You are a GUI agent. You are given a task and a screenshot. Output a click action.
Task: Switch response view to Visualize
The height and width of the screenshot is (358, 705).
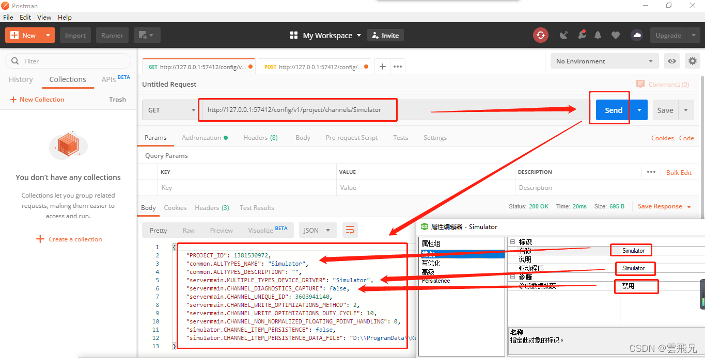[268, 230]
